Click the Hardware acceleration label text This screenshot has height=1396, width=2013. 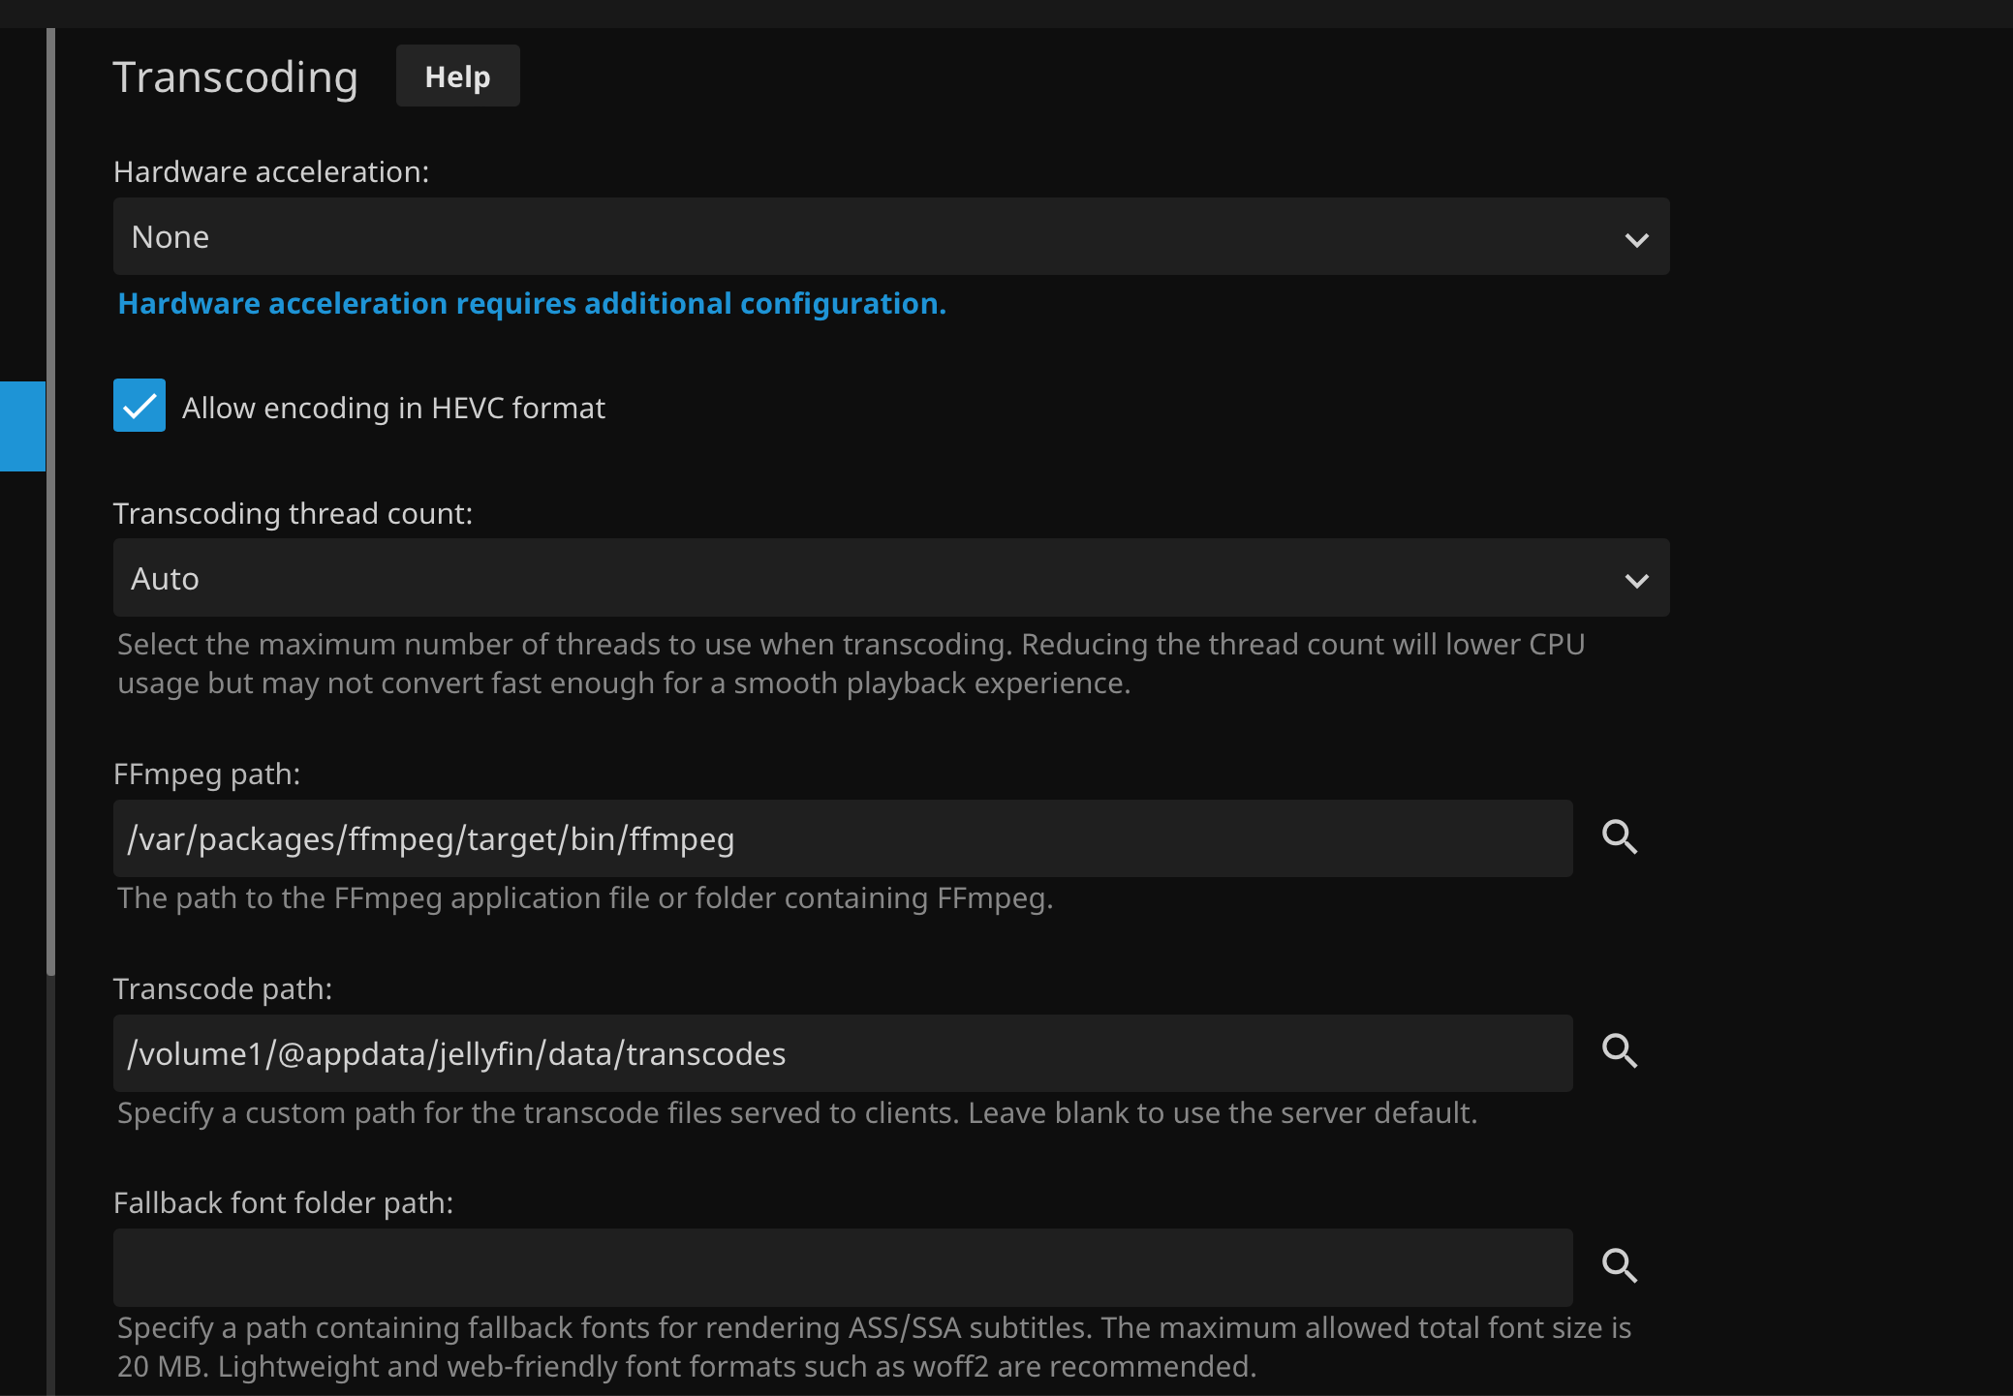271,172
